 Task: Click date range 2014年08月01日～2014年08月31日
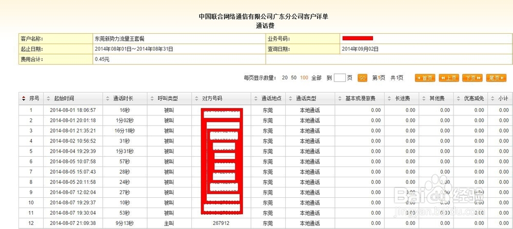(134, 49)
